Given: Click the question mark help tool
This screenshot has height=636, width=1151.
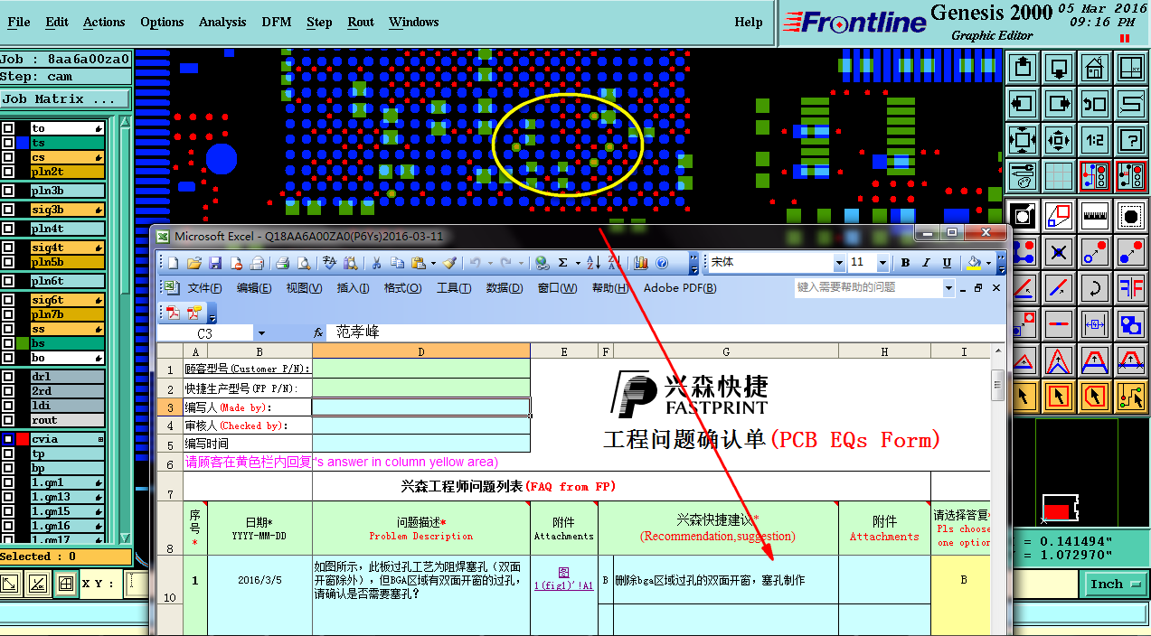Looking at the screenshot, I should 1131,139.
